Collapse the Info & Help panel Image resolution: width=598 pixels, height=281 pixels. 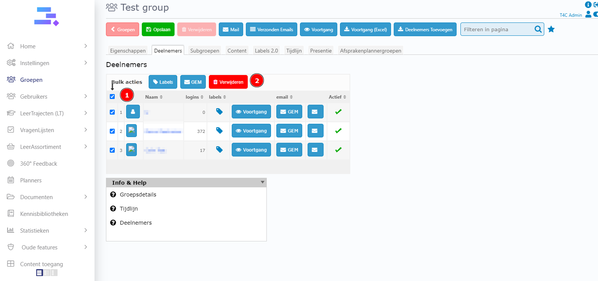click(262, 182)
